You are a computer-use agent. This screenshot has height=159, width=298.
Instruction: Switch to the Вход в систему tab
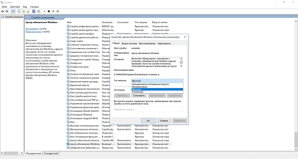(x=129, y=44)
